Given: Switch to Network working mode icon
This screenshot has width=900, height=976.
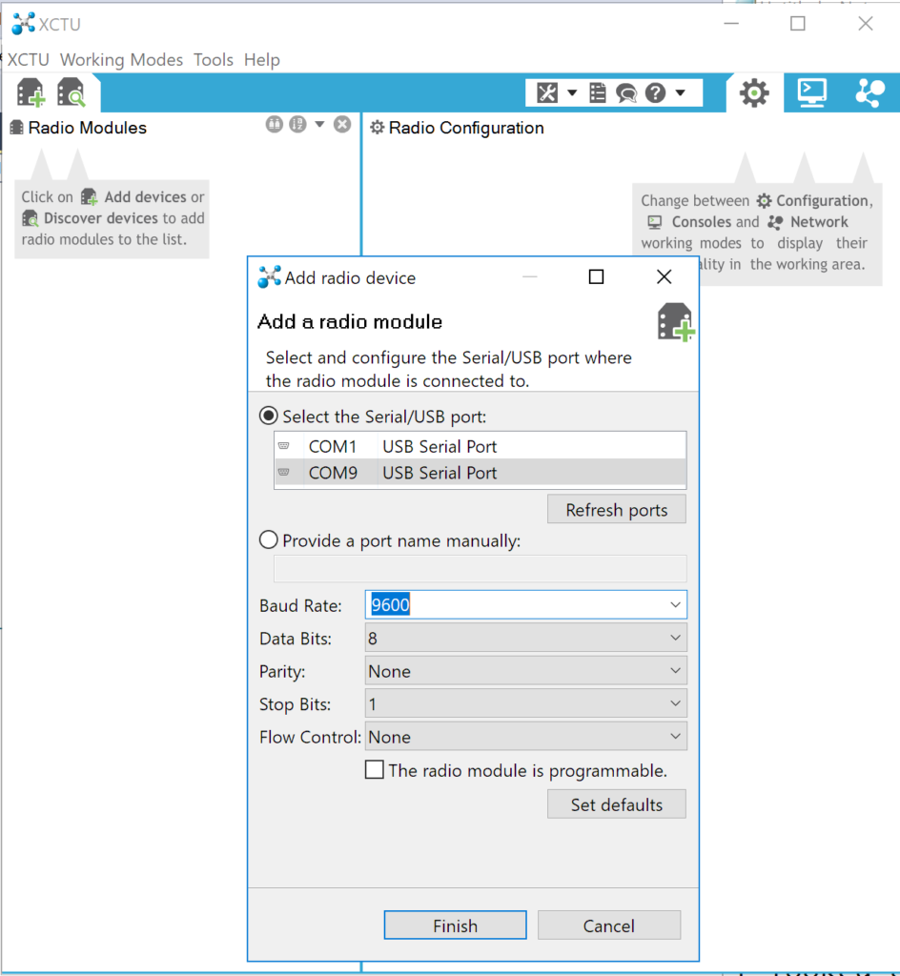Looking at the screenshot, I should click(869, 92).
